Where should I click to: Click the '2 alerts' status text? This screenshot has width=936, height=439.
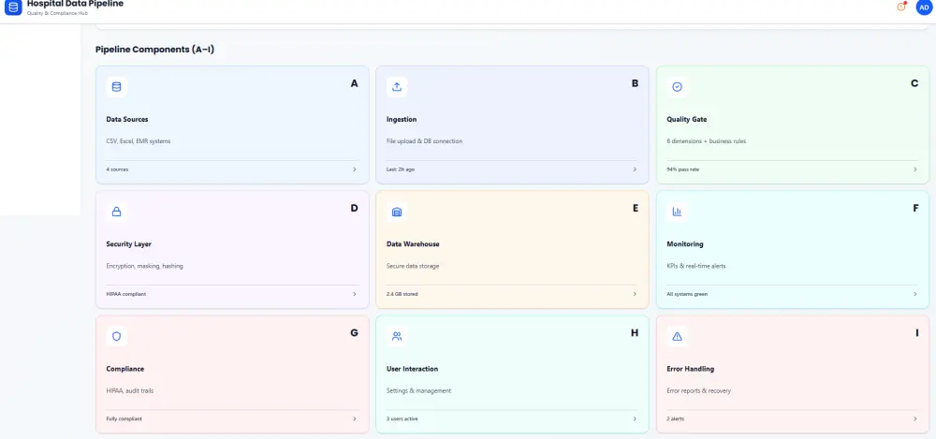[x=676, y=419]
